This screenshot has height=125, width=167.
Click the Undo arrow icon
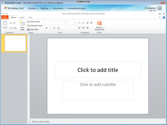tap(3, 14)
